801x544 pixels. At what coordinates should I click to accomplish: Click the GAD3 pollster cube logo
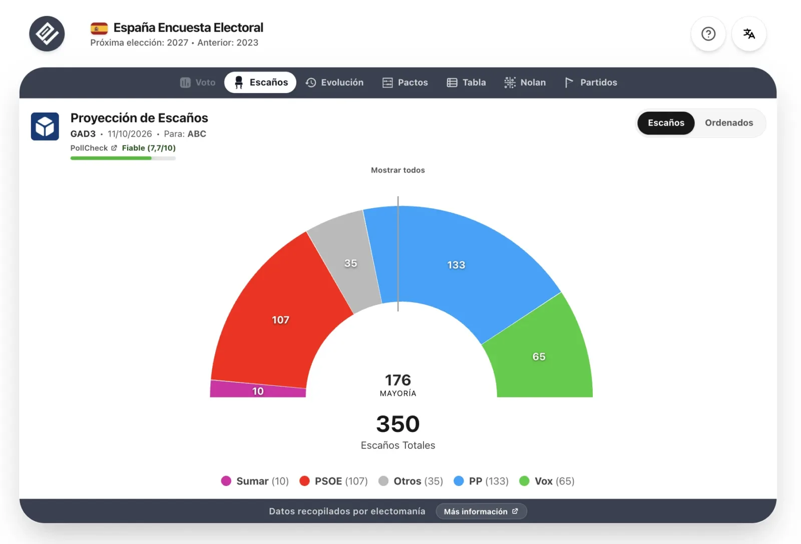pyautogui.click(x=45, y=126)
